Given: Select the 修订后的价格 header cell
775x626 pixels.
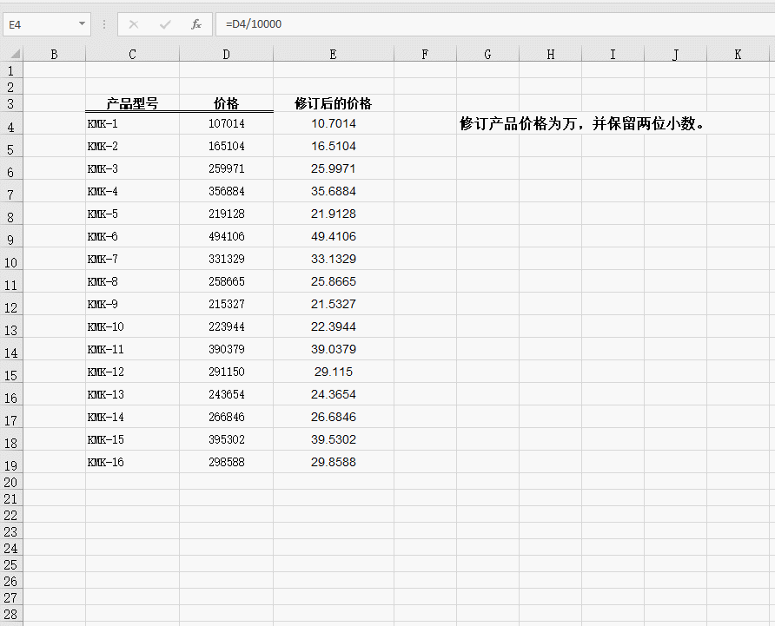Looking at the screenshot, I should (333, 102).
